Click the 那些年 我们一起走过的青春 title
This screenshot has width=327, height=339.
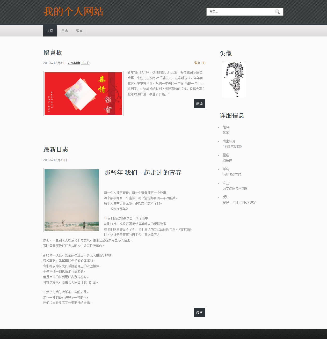pyautogui.click(x=143, y=173)
